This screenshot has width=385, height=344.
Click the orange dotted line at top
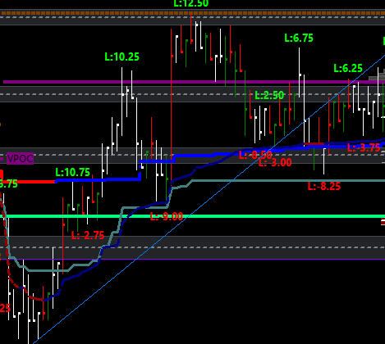[192, 13]
